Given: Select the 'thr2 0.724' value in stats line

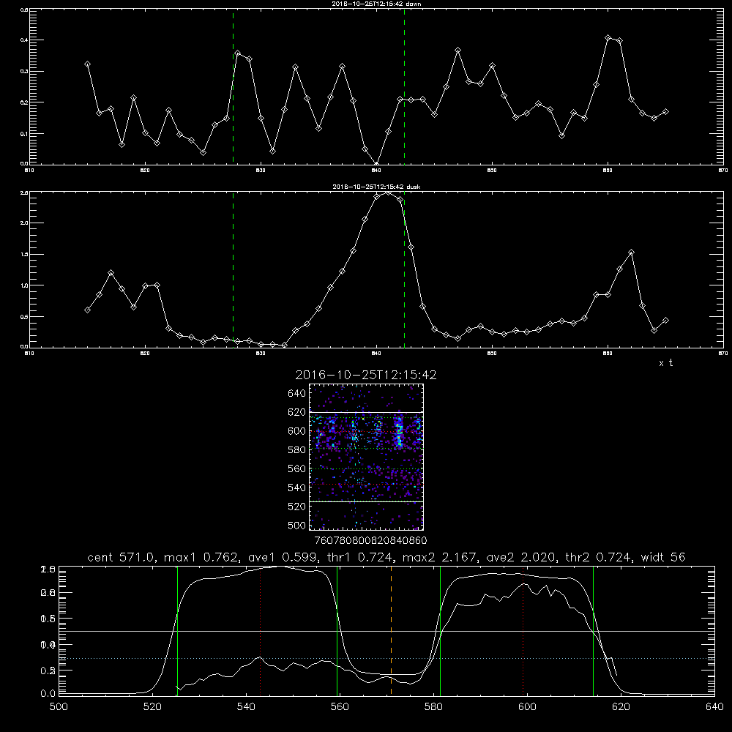Looking at the screenshot, I should tap(599, 557).
